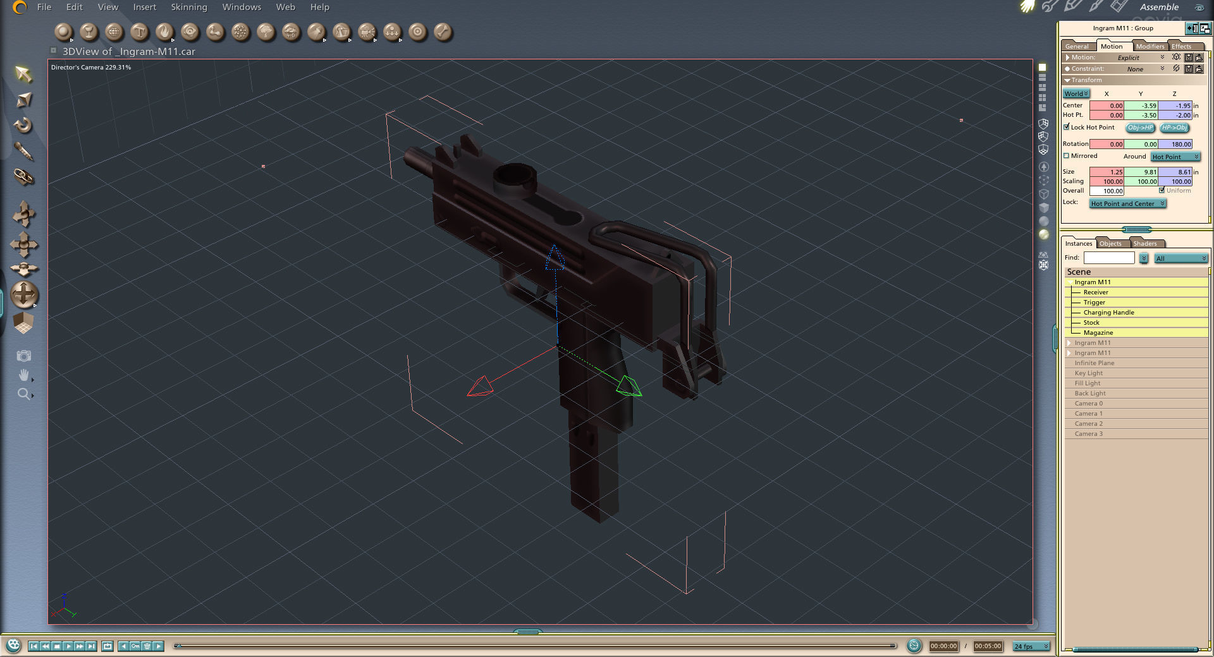Image resolution: width=1214 pixels, height=657 pixels.
Task: Click the Rotation Z value 180.00 field
Action: (1175, 144)
